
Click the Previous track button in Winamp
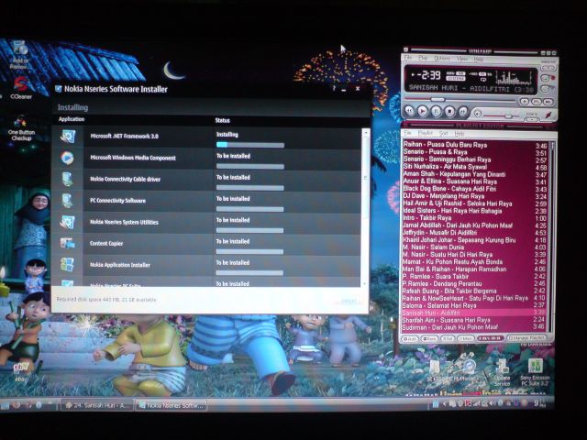click(409, 111)
